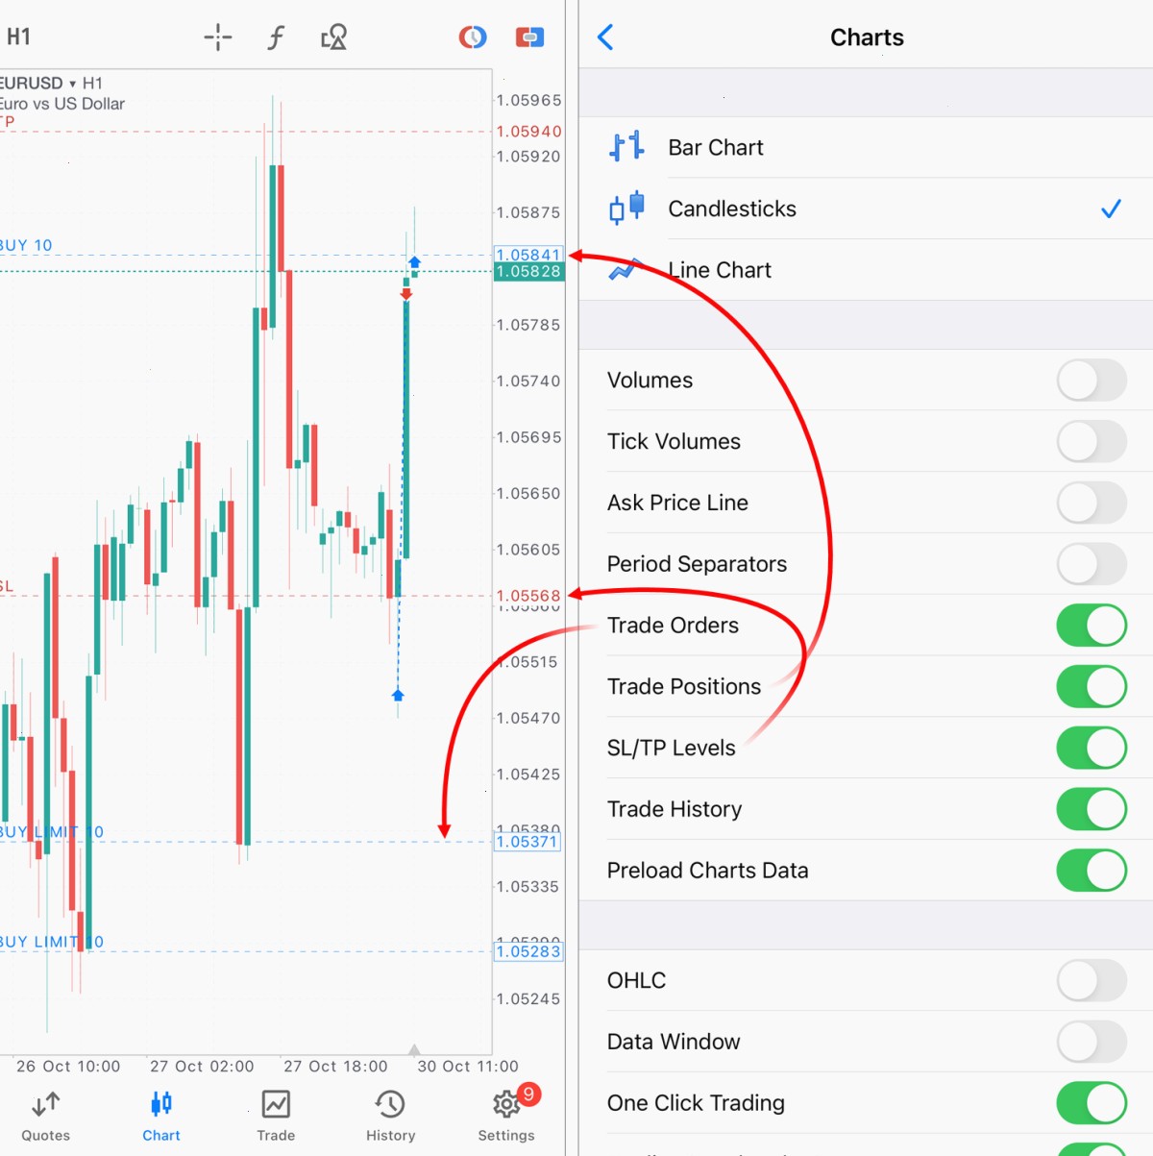
Task: Choose the Bar Chart option
Action: point(865,147)
